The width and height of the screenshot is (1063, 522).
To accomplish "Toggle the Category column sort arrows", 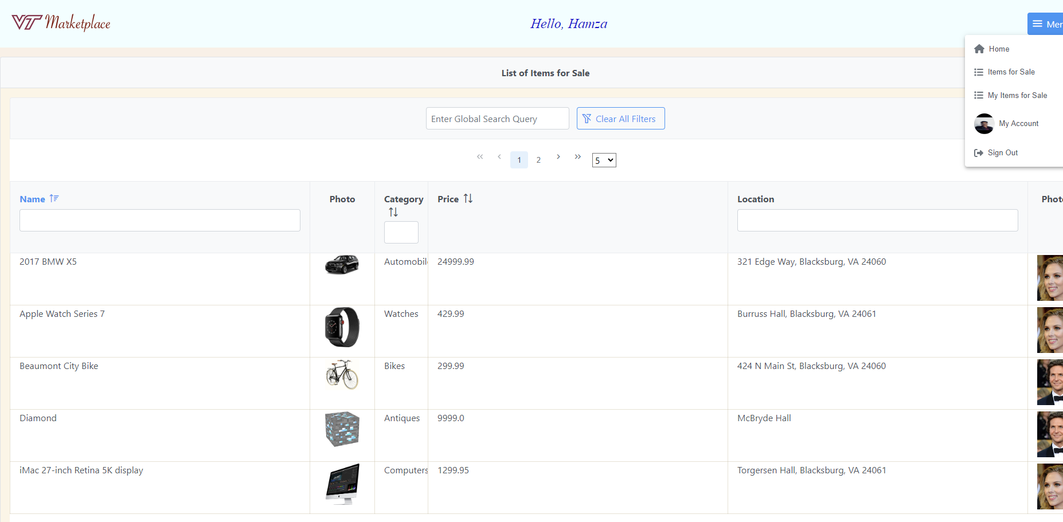I will [x=393, y=212].
